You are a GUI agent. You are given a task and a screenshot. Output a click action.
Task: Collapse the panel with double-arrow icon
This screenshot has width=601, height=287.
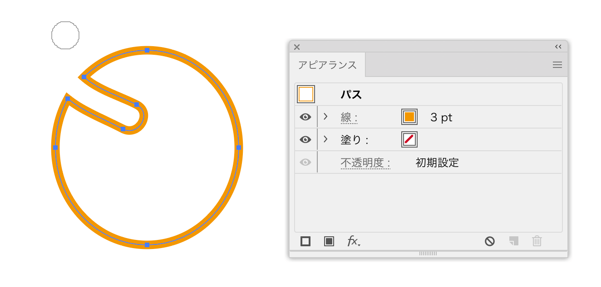coord(558,47)
